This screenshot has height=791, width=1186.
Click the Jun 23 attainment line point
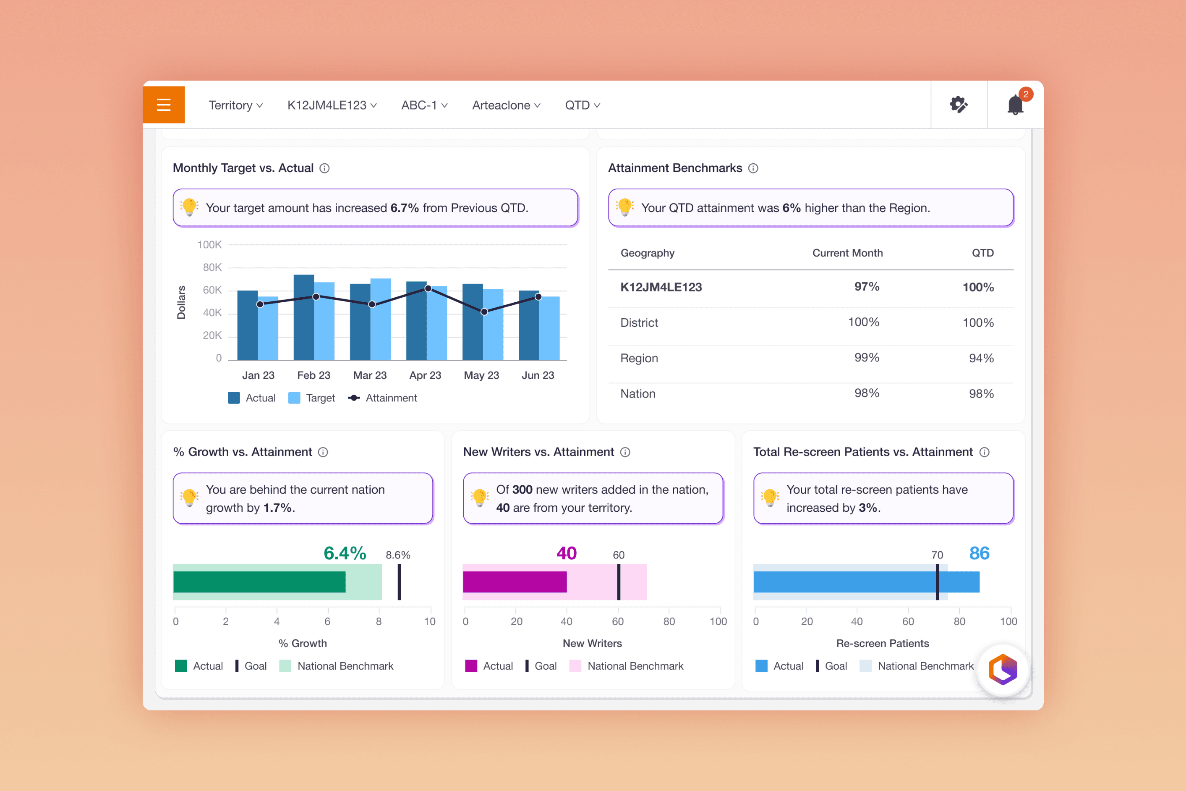click(538, 296)
